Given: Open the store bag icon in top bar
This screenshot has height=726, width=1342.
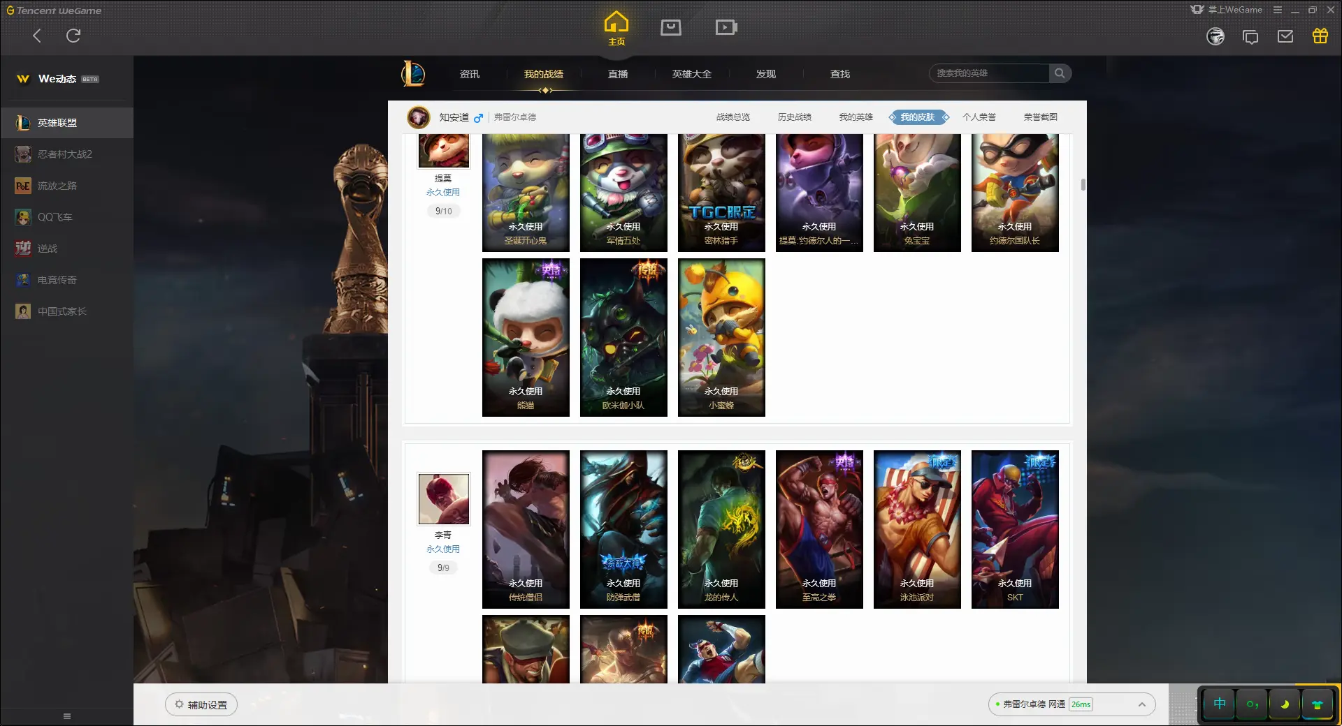Looking at the screenshot, I should click(x=671, y=27).
